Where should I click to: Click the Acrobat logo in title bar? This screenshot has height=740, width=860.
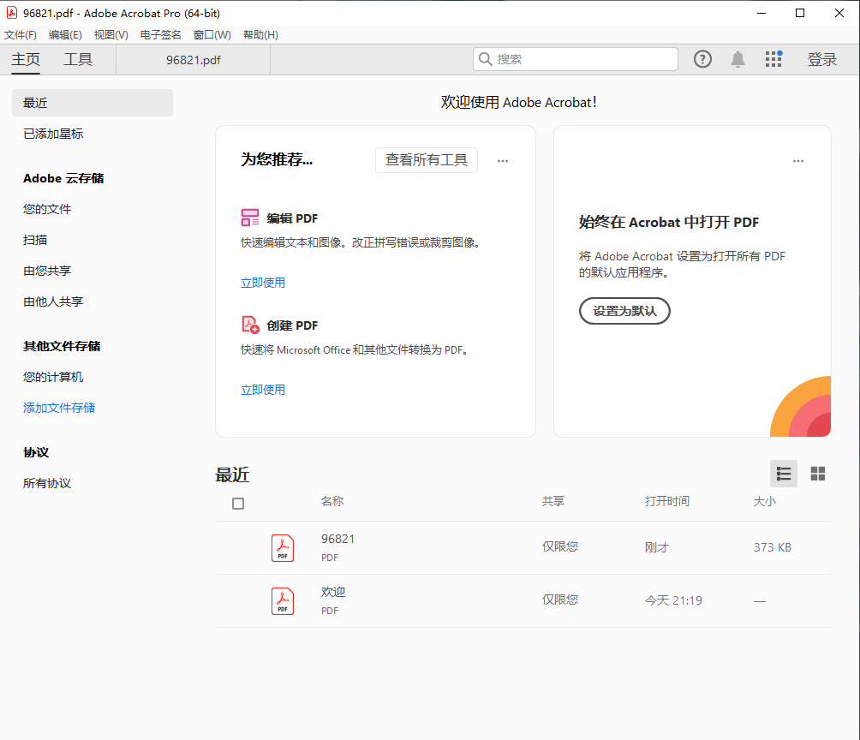11,13
